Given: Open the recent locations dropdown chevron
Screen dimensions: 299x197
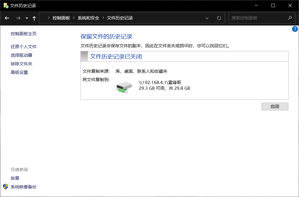Looking at the screenshot, I should point(26,18).
